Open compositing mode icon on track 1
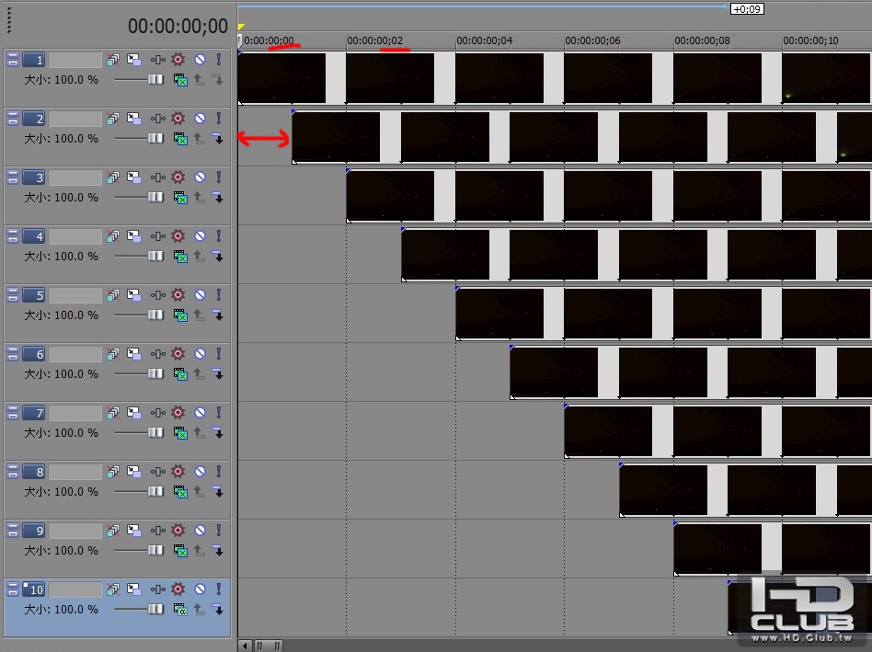 (x=180, y=80)
